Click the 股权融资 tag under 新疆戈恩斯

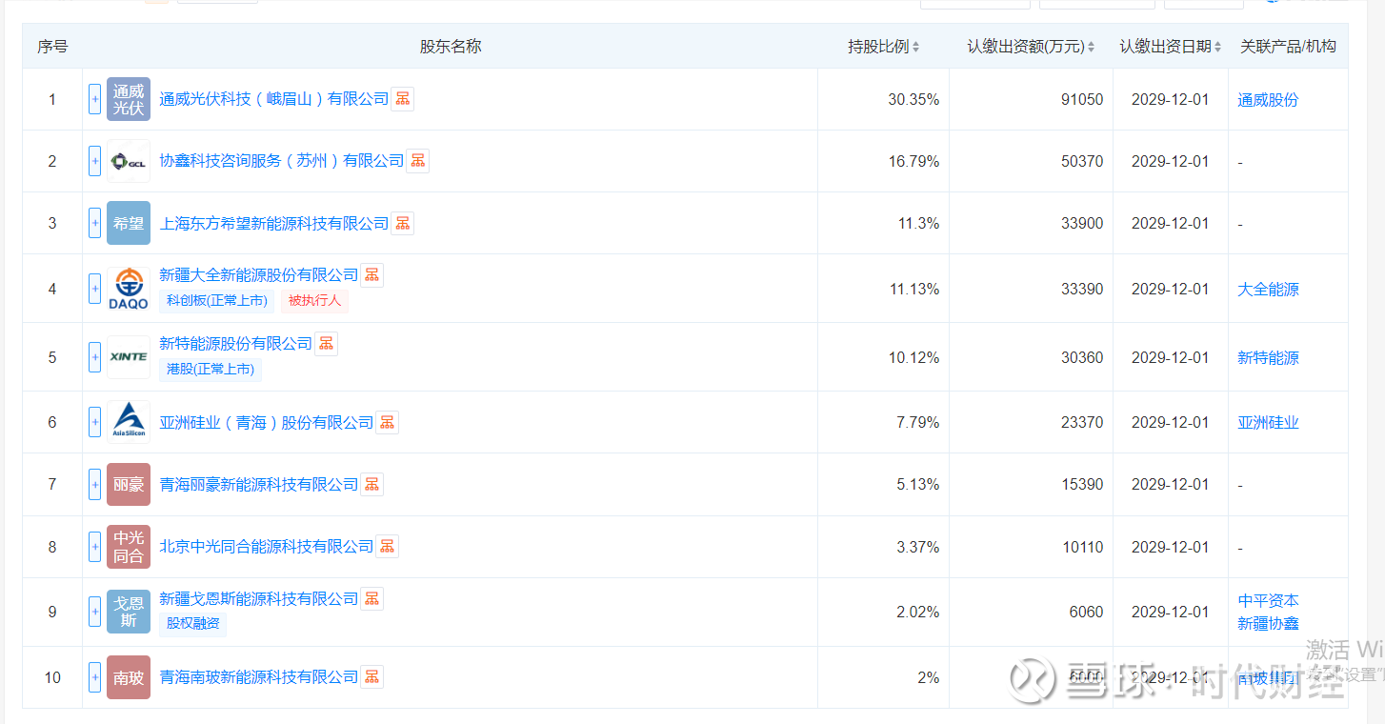coord(193,623)
